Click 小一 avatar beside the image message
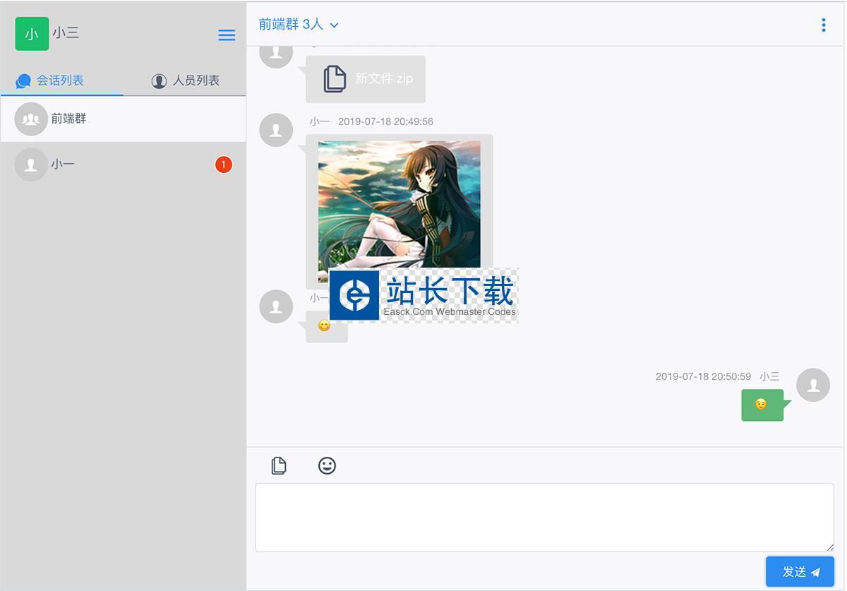 click(276, 130)
